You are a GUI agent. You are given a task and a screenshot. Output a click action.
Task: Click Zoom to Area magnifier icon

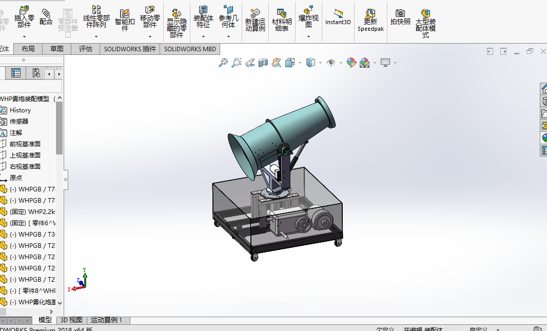(x=236, y=63)
